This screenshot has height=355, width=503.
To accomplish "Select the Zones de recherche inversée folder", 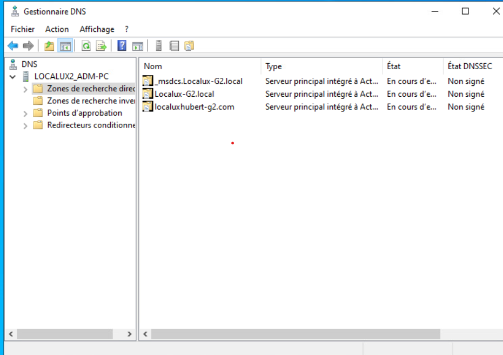I will [x=90, y=101].
